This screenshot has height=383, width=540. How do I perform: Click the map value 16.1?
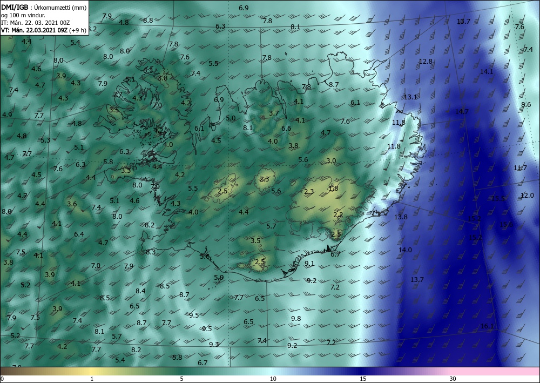[x=487, y=326]
